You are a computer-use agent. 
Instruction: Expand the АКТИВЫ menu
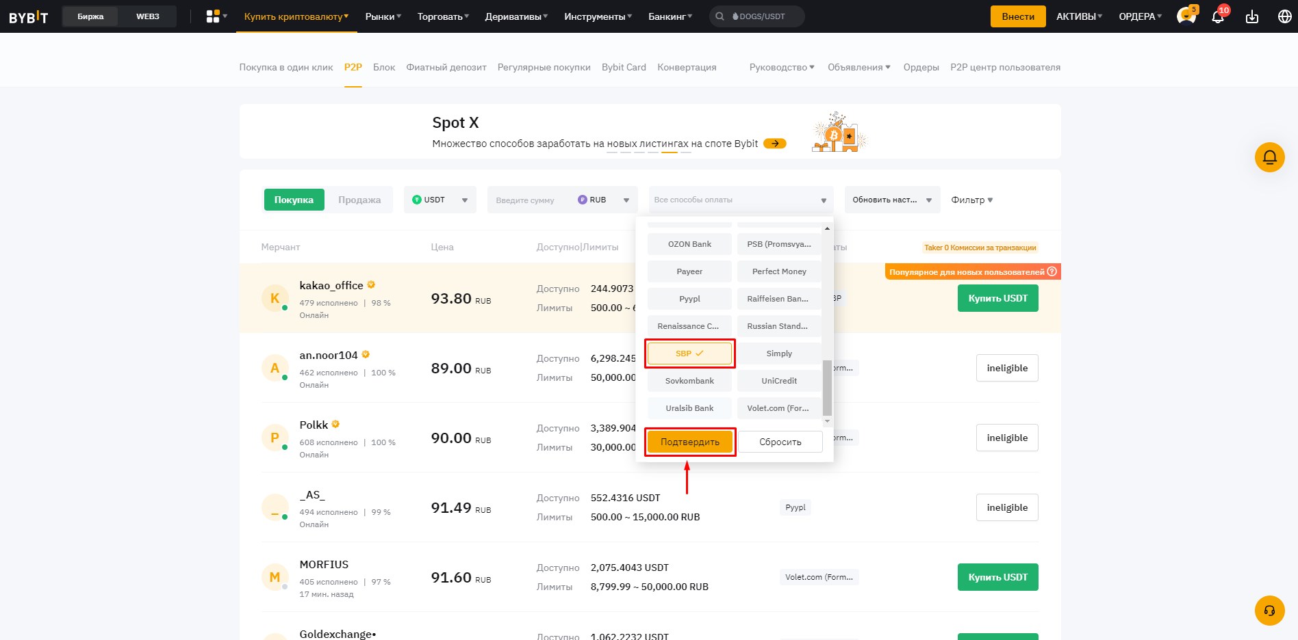1079,16
